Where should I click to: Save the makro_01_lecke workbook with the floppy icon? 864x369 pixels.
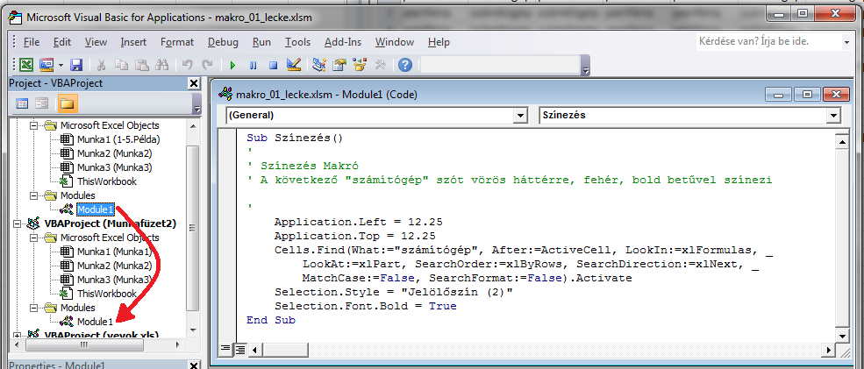[76, 65]
